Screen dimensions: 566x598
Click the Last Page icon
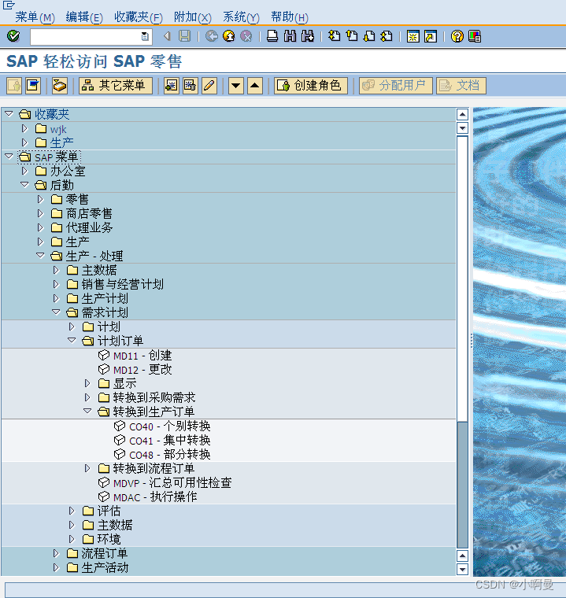[x=387, y=36]
